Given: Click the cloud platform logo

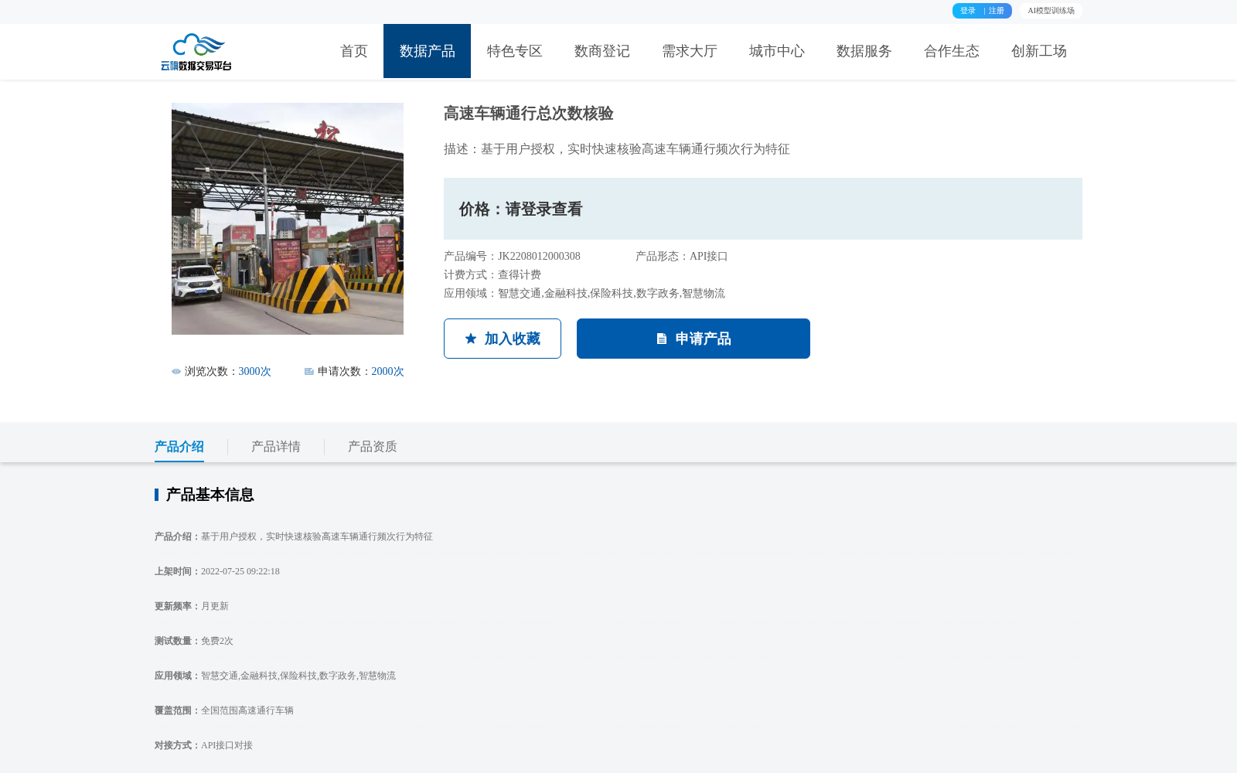Looking at the screenshot, I should [x=196, y=52].
